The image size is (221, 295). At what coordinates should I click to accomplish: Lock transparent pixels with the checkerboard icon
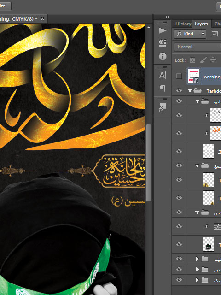[x=192, y=60]
